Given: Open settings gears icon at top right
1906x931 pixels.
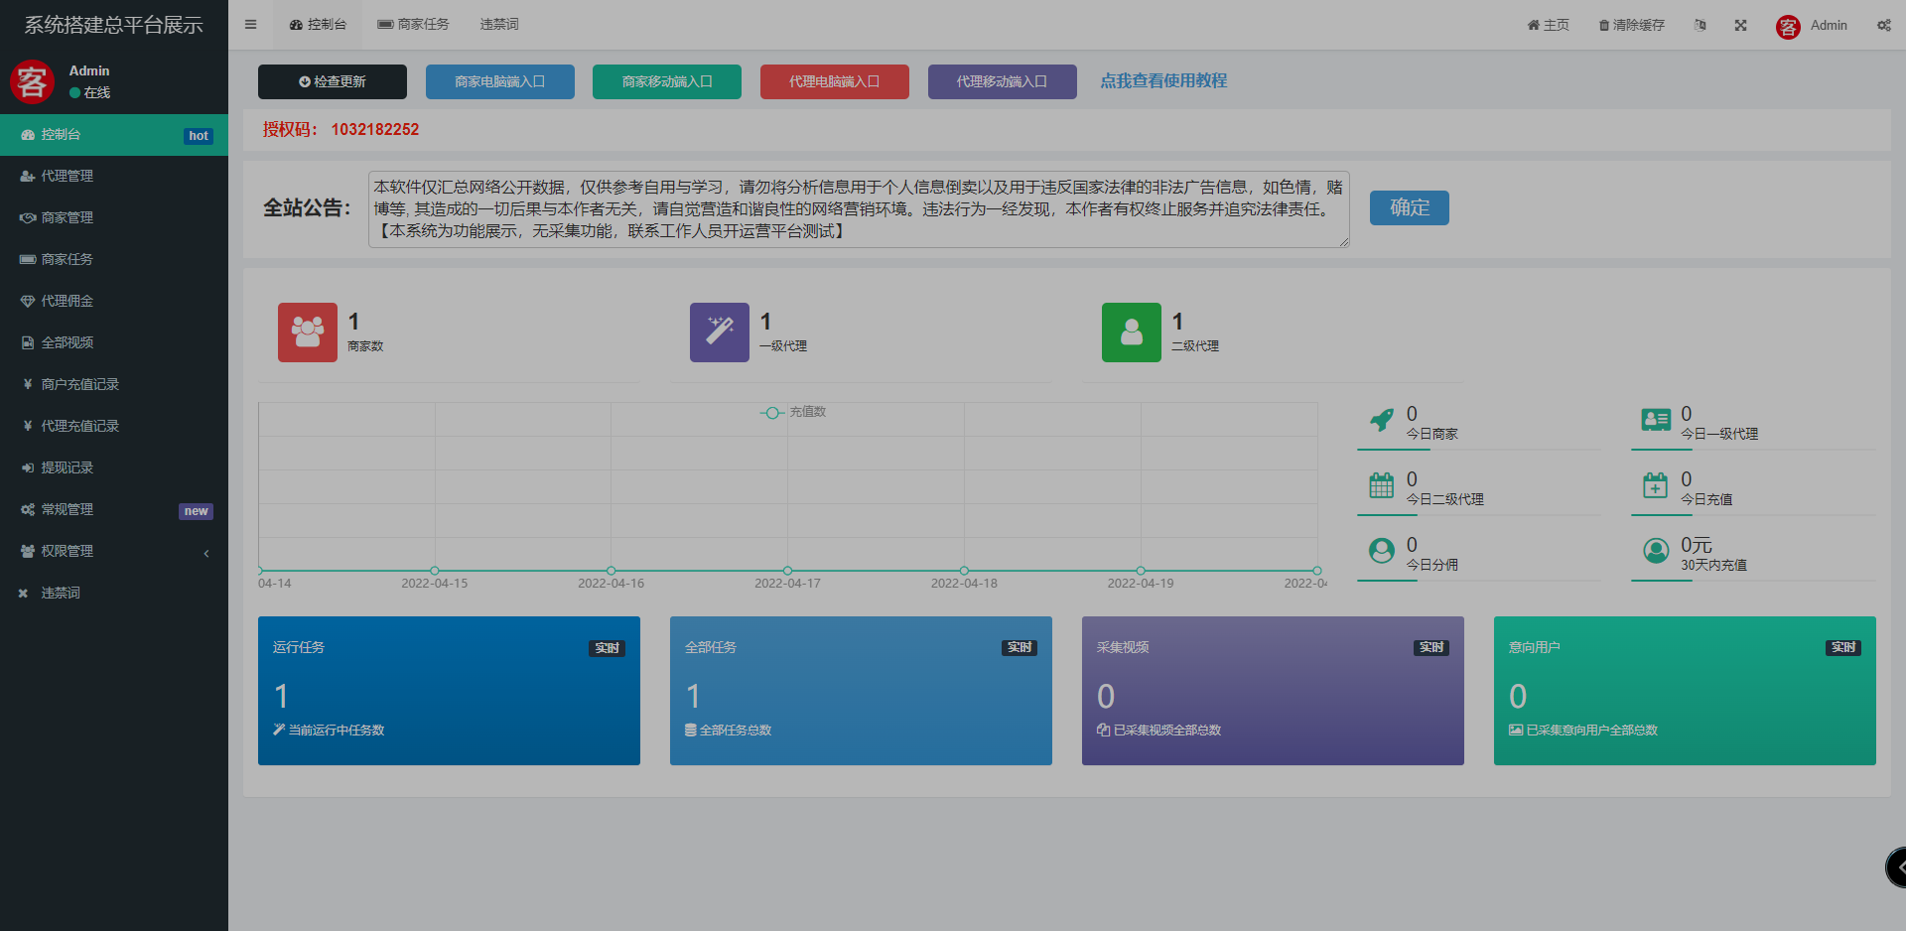Looking at the screenshot, I should tap(1883, 25).
